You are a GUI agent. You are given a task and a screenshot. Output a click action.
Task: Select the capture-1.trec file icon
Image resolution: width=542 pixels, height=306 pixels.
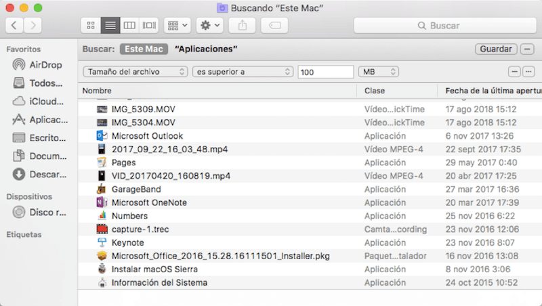[102, 229]
